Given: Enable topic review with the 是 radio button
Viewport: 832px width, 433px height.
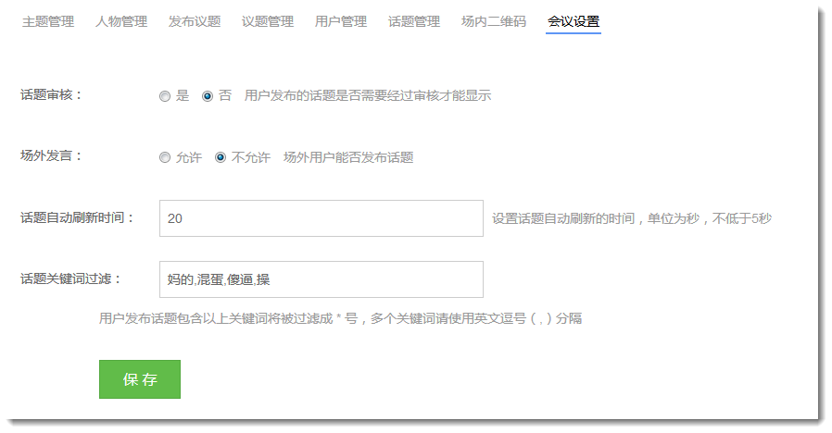Looking at the screenshot, I should [165, 96].
